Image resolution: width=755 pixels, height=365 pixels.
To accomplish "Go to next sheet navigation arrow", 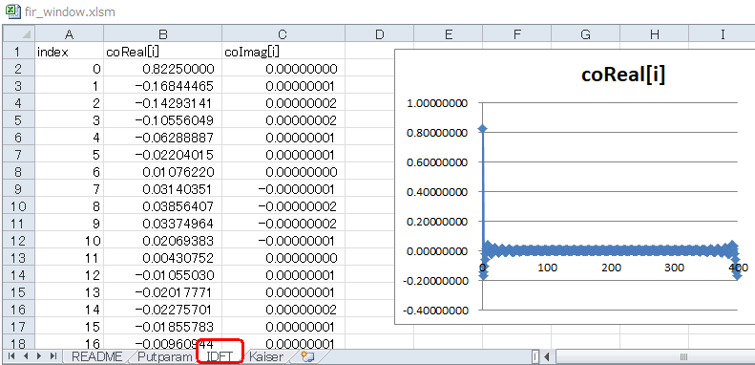I will pos(39,356).
